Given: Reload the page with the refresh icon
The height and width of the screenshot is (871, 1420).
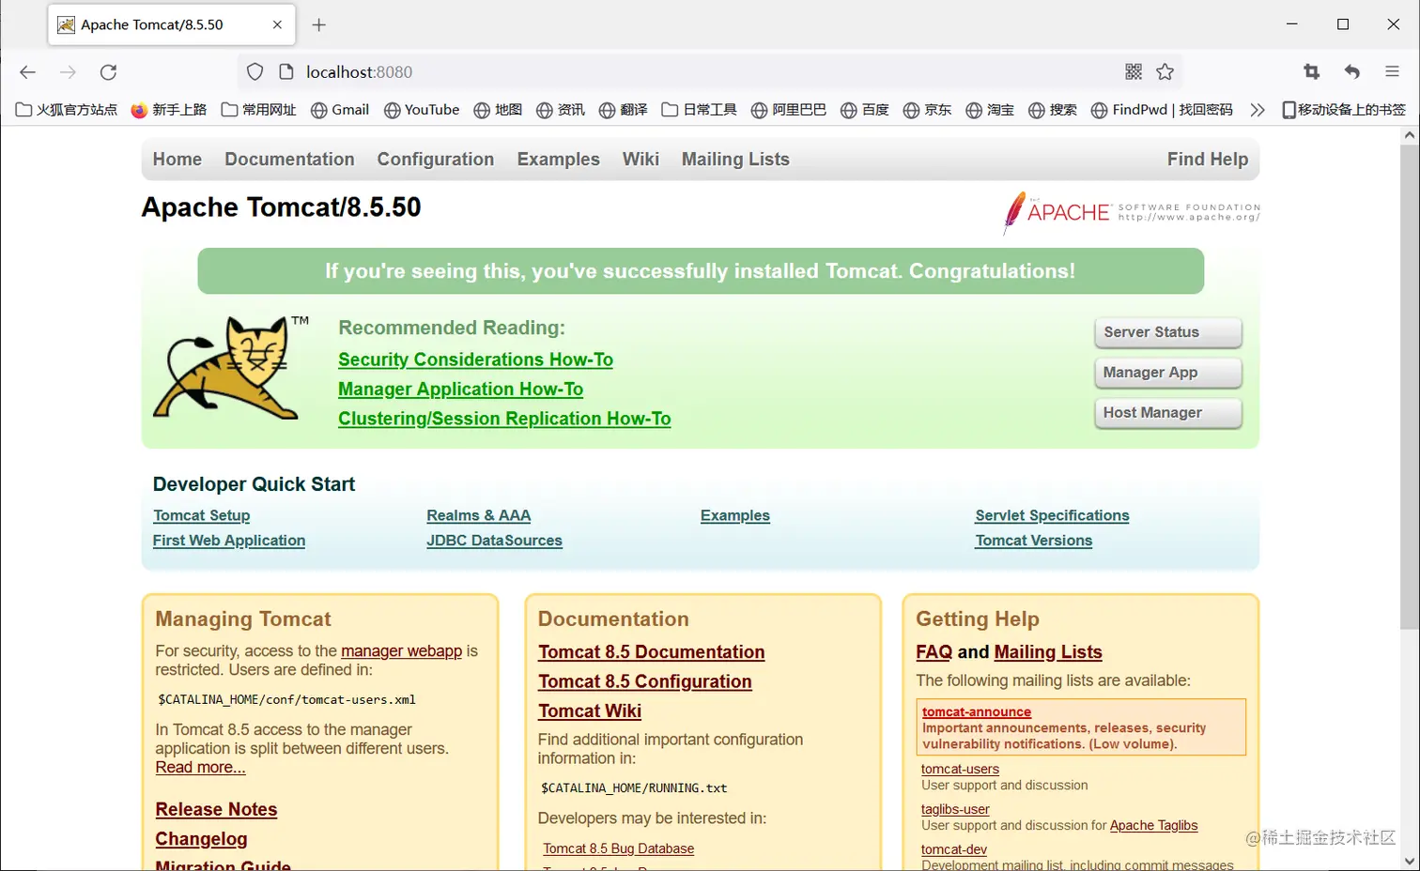Looking at the screenshot, I should coord(109,72).
